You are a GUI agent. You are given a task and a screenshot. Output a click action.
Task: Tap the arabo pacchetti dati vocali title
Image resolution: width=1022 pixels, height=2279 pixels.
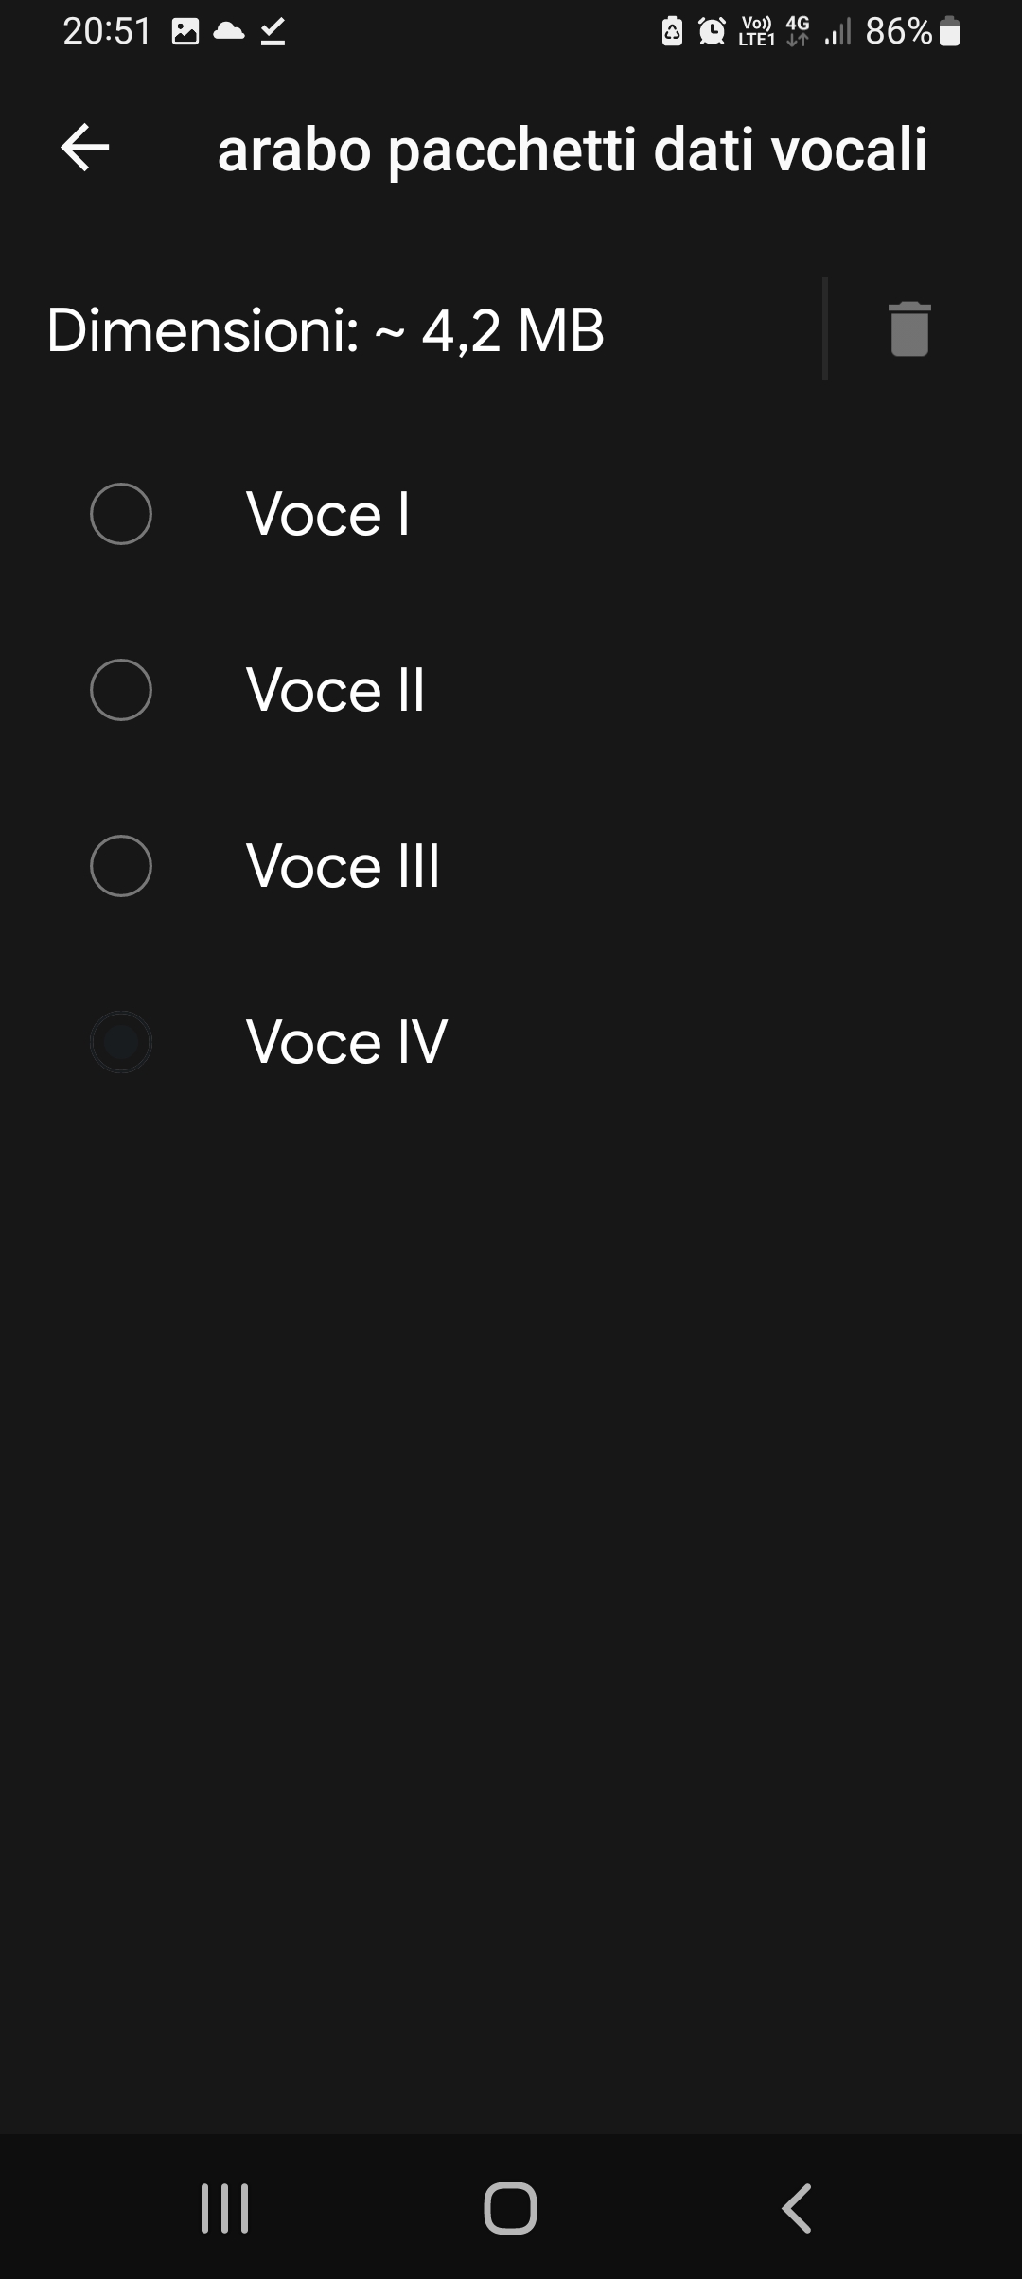click(x=572, y=150)
